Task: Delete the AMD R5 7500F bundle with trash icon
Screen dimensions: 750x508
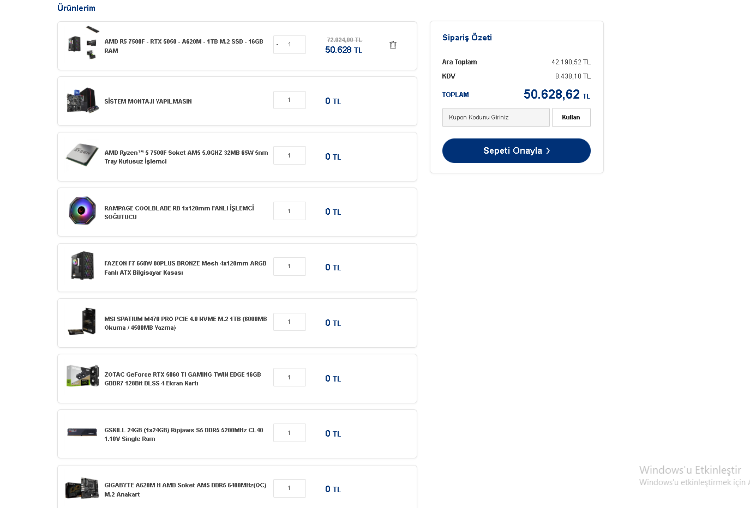Action: (393, 45)
